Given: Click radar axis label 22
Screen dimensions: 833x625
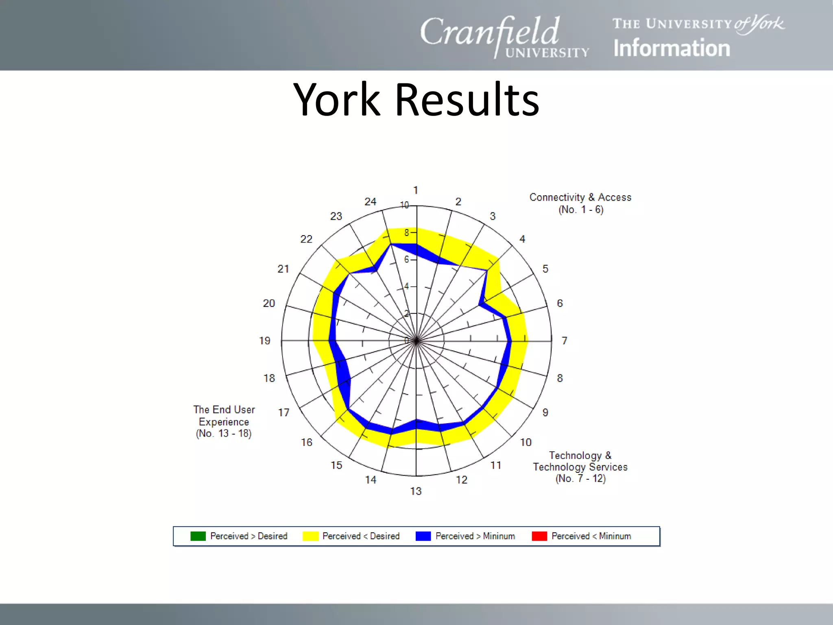Looking at the screenshot, I should coord(306,239).
